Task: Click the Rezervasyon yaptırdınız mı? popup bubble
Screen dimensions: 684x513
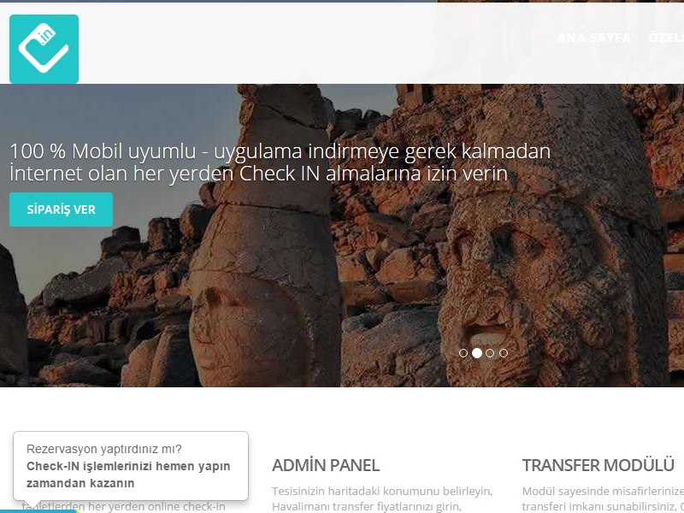Action: [x=131, y=466]
